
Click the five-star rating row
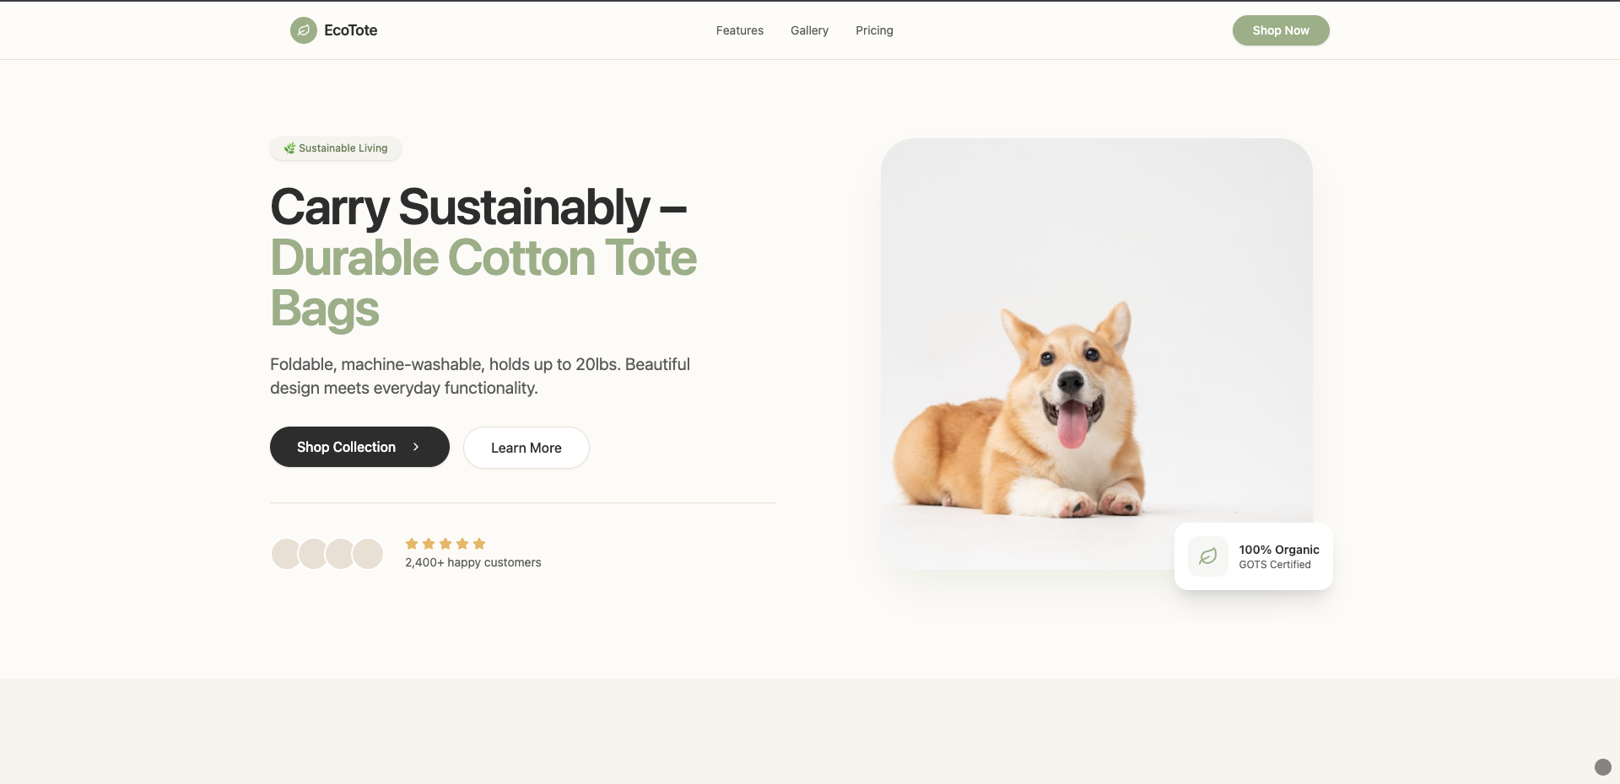click(445, 544)
